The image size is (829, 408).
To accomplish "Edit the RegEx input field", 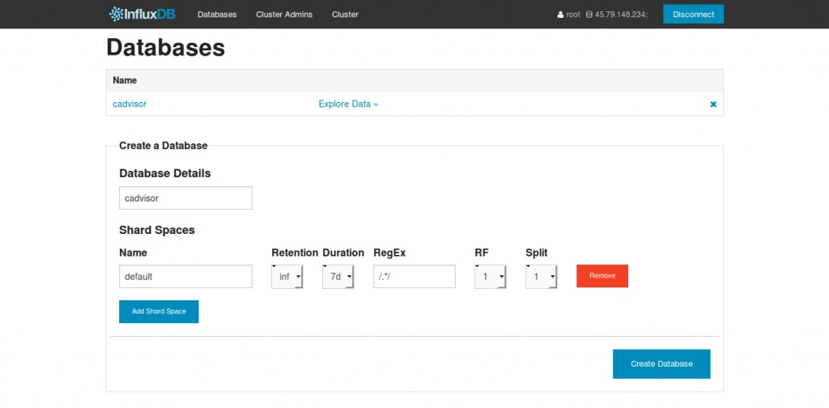I will [x=414, y=276].
